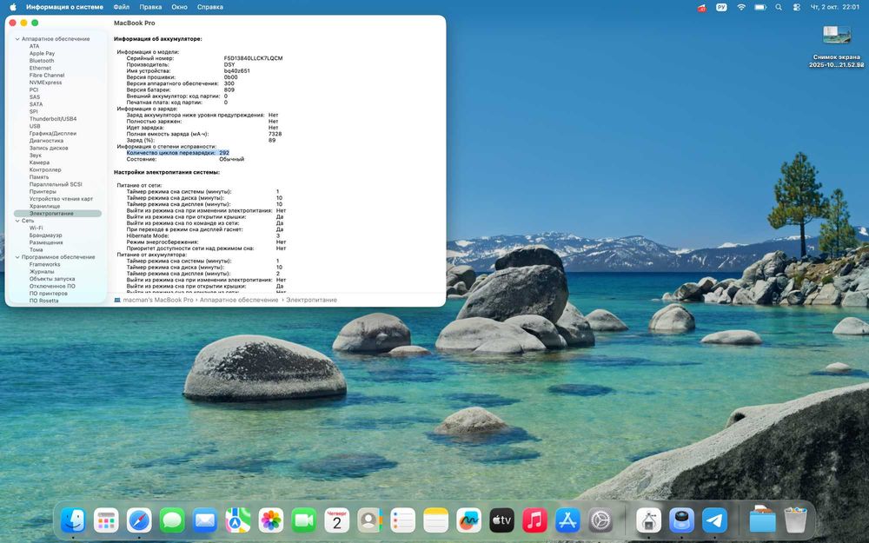This screenshot has height=543, width=869.
Task: Launch Telegram from the Dock
Action: [714, 520]
